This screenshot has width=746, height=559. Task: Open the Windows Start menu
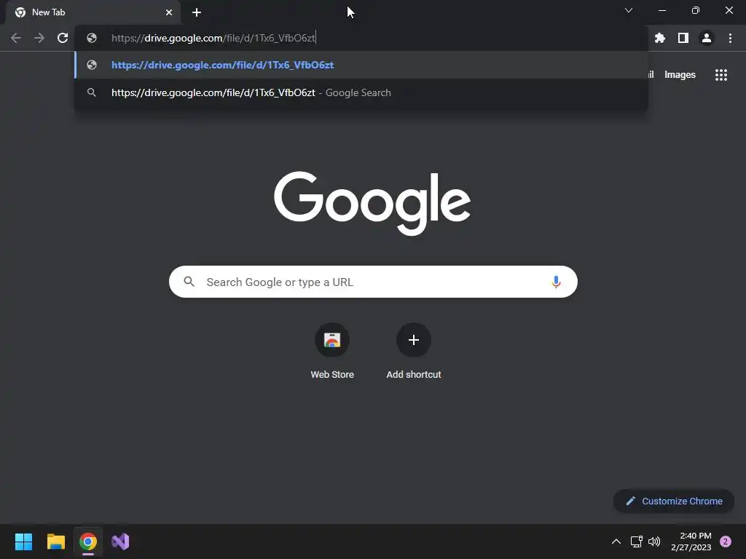click(x=23, y=542)
